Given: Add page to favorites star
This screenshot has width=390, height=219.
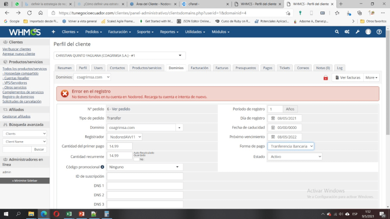Looking at the screenshot, I should pos(288,13).
